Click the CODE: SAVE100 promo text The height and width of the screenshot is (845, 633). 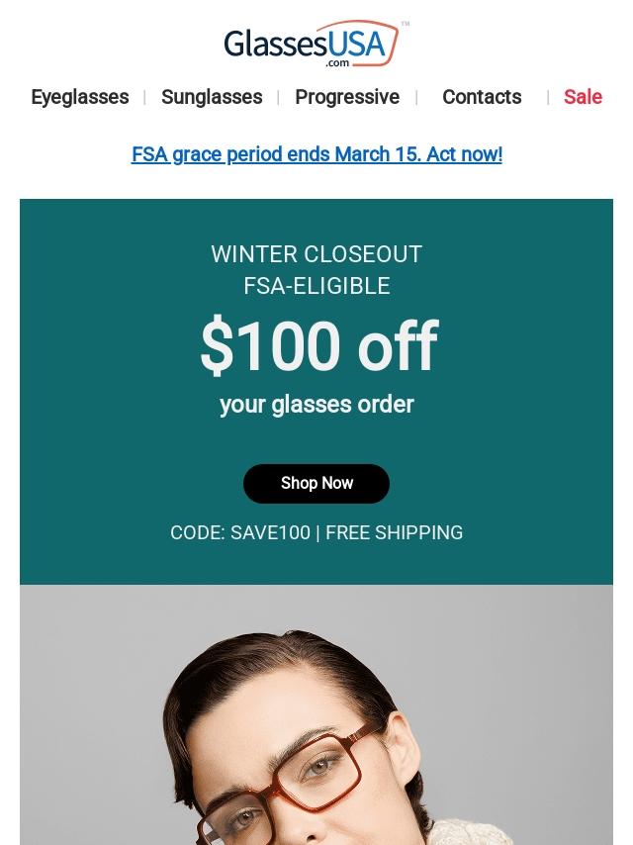coord(240,532)
